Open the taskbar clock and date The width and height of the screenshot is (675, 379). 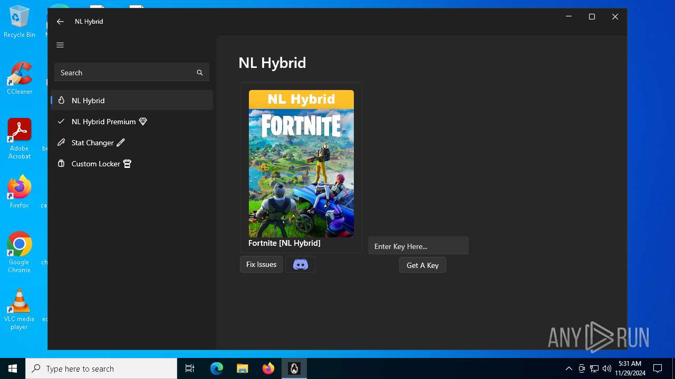630,368
